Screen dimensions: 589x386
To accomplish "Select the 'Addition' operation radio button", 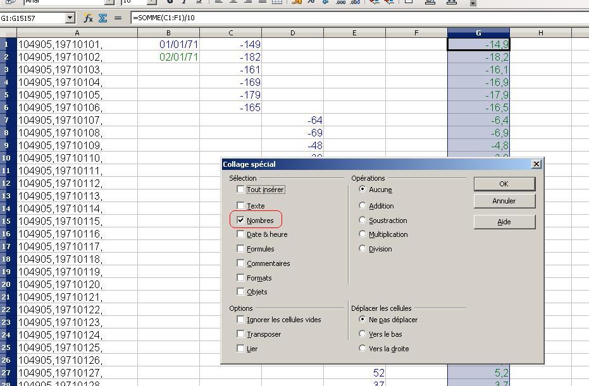I will tap(362, 205).
